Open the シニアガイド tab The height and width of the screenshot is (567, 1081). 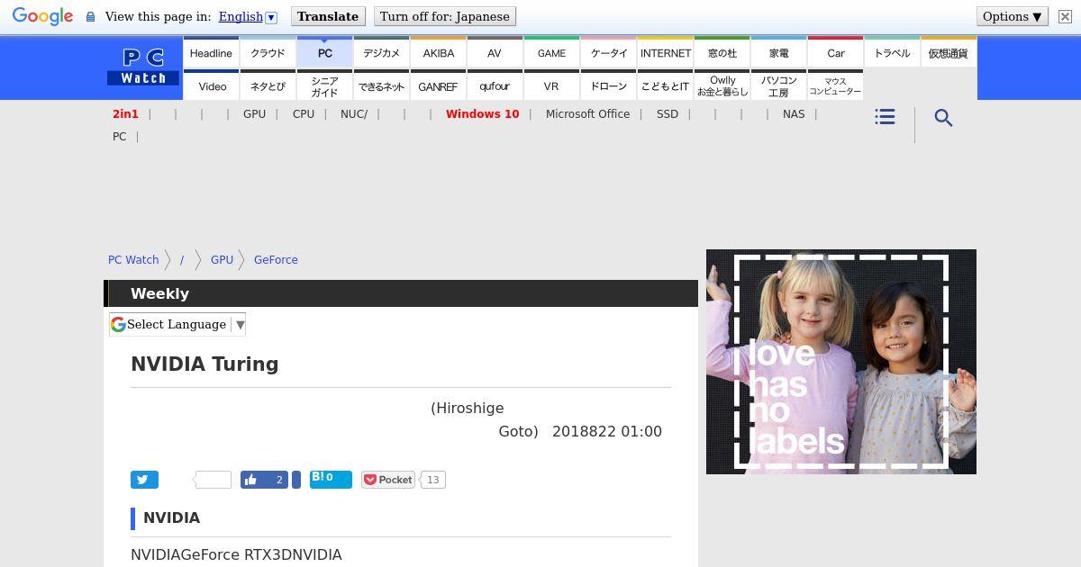pos(324,85)
